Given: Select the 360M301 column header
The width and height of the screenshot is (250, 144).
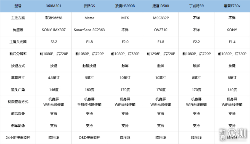Looking at the screenshot, I should (x=53, y=6).
